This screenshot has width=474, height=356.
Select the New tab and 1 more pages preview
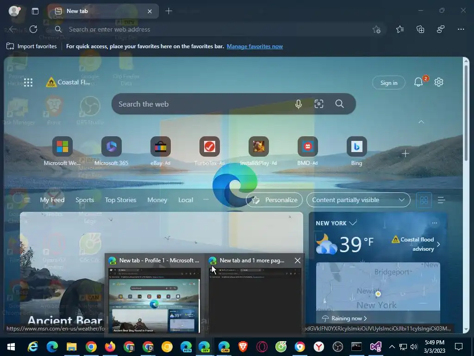255,300
